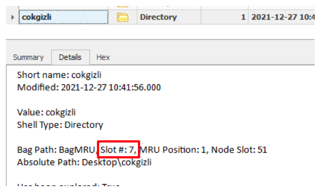Click the Short name: cokgizli line
The height and width of the screenshot is (190, 322).
click(59, 75)
